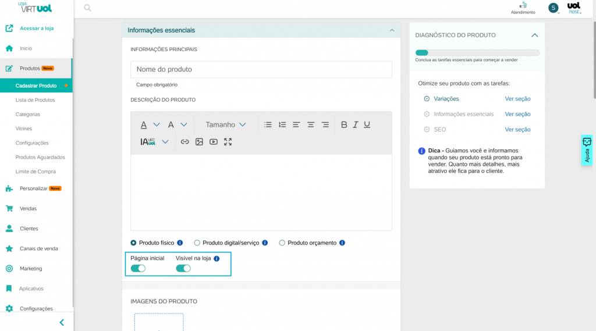
Task: Click the IA VirtUOL assistant icon
Action: click(x=148, y=142)
